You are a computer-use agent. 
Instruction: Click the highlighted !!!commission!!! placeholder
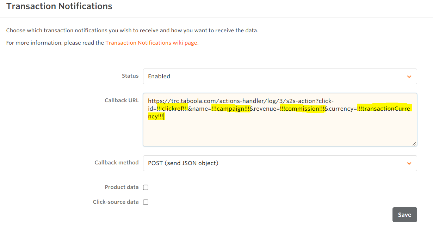click(x=302, y=109)
